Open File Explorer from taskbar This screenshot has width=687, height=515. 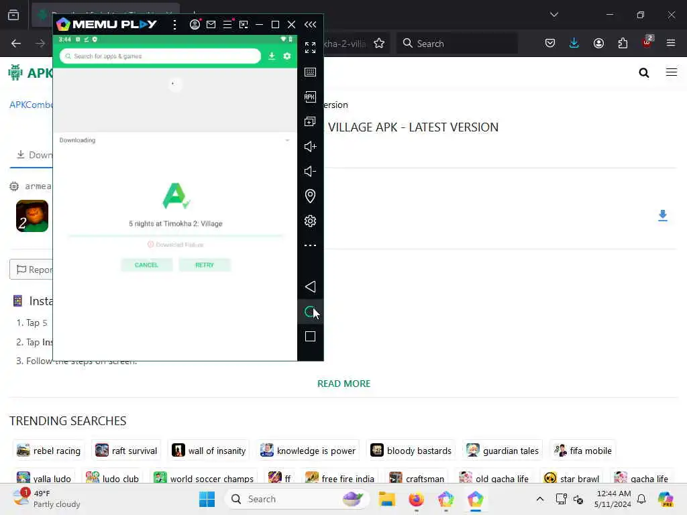pyautogui.click(x=387, y=499)
